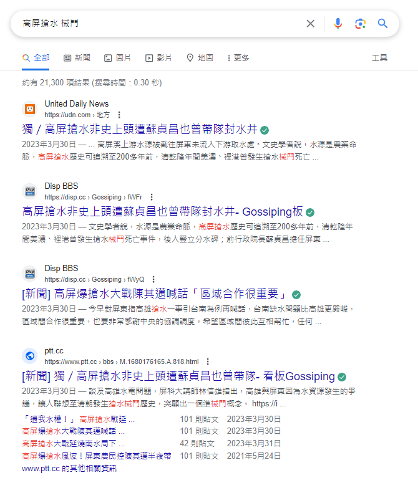The image size is (418, 493).
Task: Open the United Daily News result title
Action: [x=140, y=129]
